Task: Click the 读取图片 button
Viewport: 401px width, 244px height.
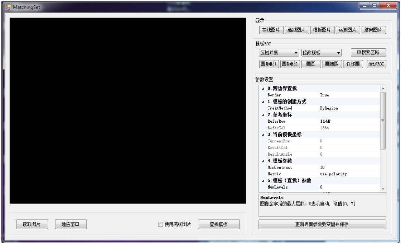Action: [x=32, y=224]
